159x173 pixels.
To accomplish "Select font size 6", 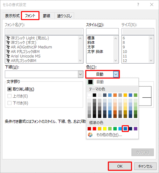I will click(124, 38).
